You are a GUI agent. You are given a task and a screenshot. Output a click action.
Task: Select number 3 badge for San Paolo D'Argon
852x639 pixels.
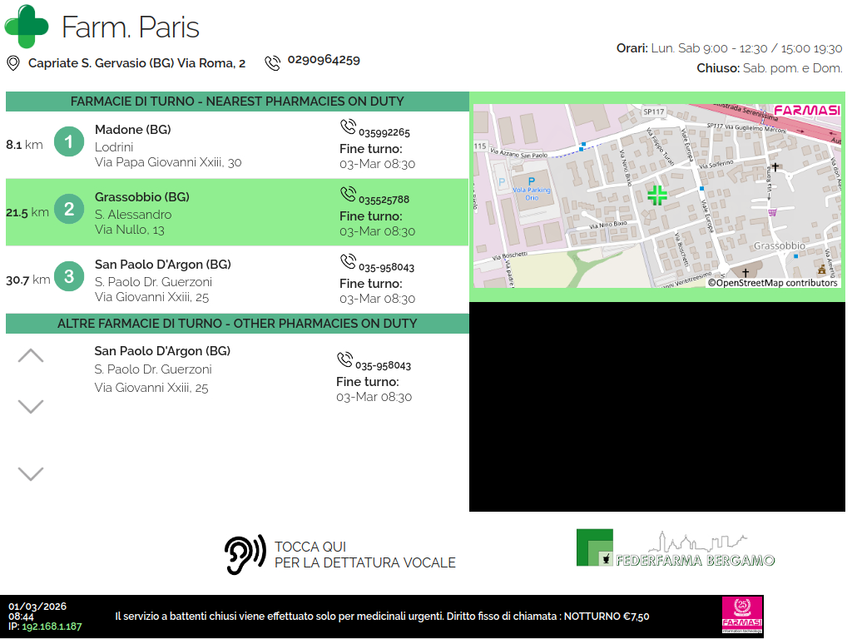tap(69, 276)
